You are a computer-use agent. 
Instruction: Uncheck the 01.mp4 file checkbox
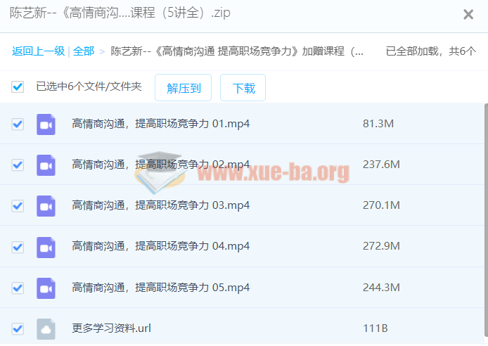[18, 124]
